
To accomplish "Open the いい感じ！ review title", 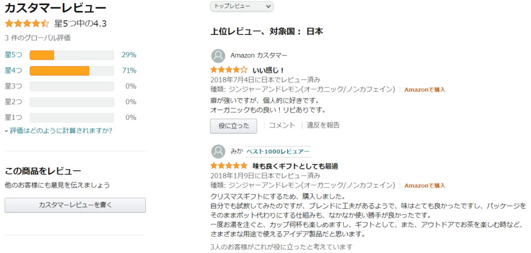I will click(268, 70).
